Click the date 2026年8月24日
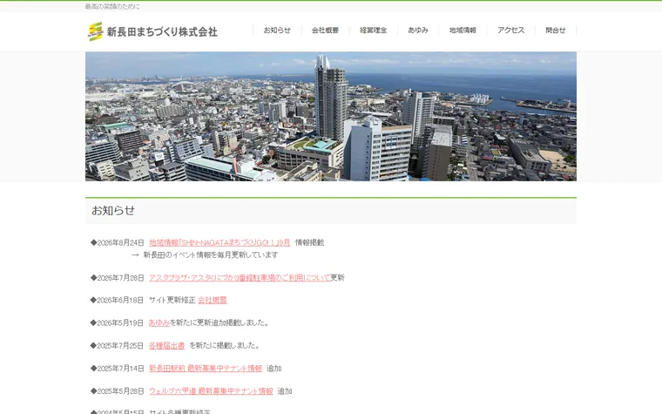This screenshot has height=414, width=662. coord(121,242)
